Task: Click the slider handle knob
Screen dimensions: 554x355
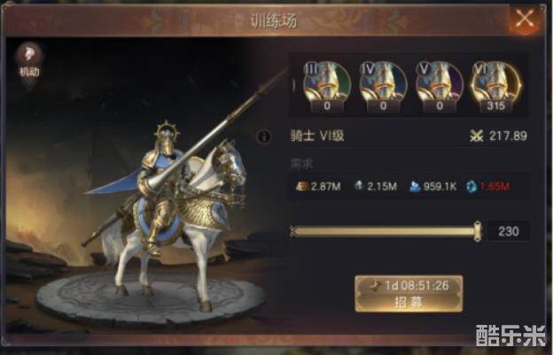Action: point(478,231)
